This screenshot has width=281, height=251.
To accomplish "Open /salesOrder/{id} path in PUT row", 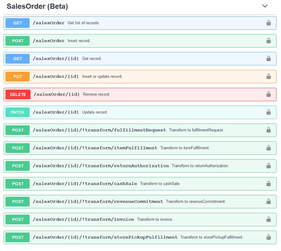I will tap(56, 77).
